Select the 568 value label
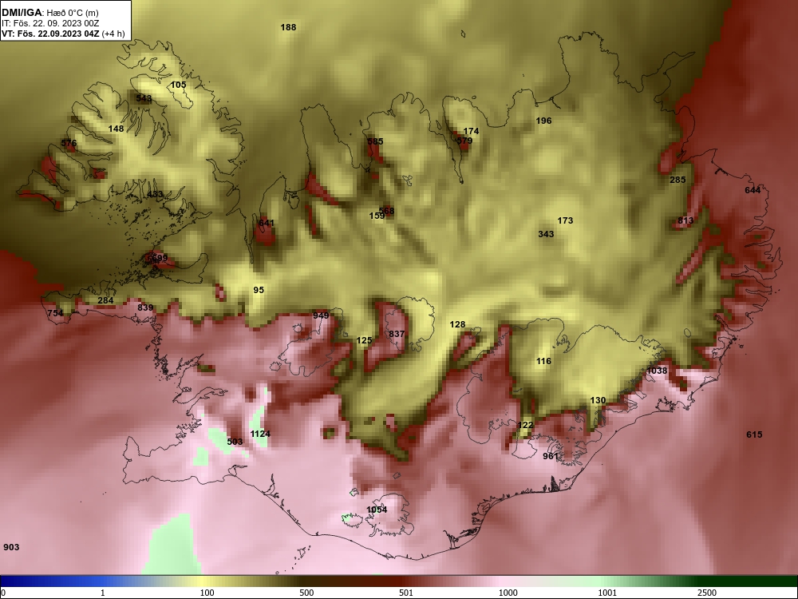This screenshot has width=798, height=599. point(387,211)
